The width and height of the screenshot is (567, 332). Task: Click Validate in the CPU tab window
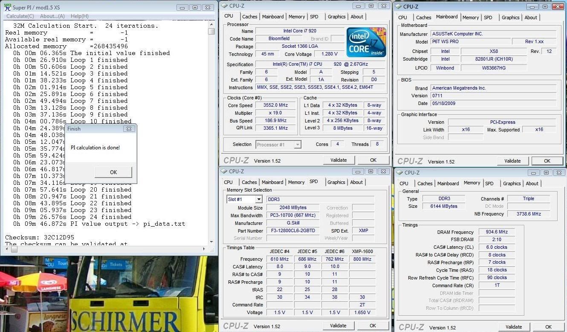click(338, 160)
